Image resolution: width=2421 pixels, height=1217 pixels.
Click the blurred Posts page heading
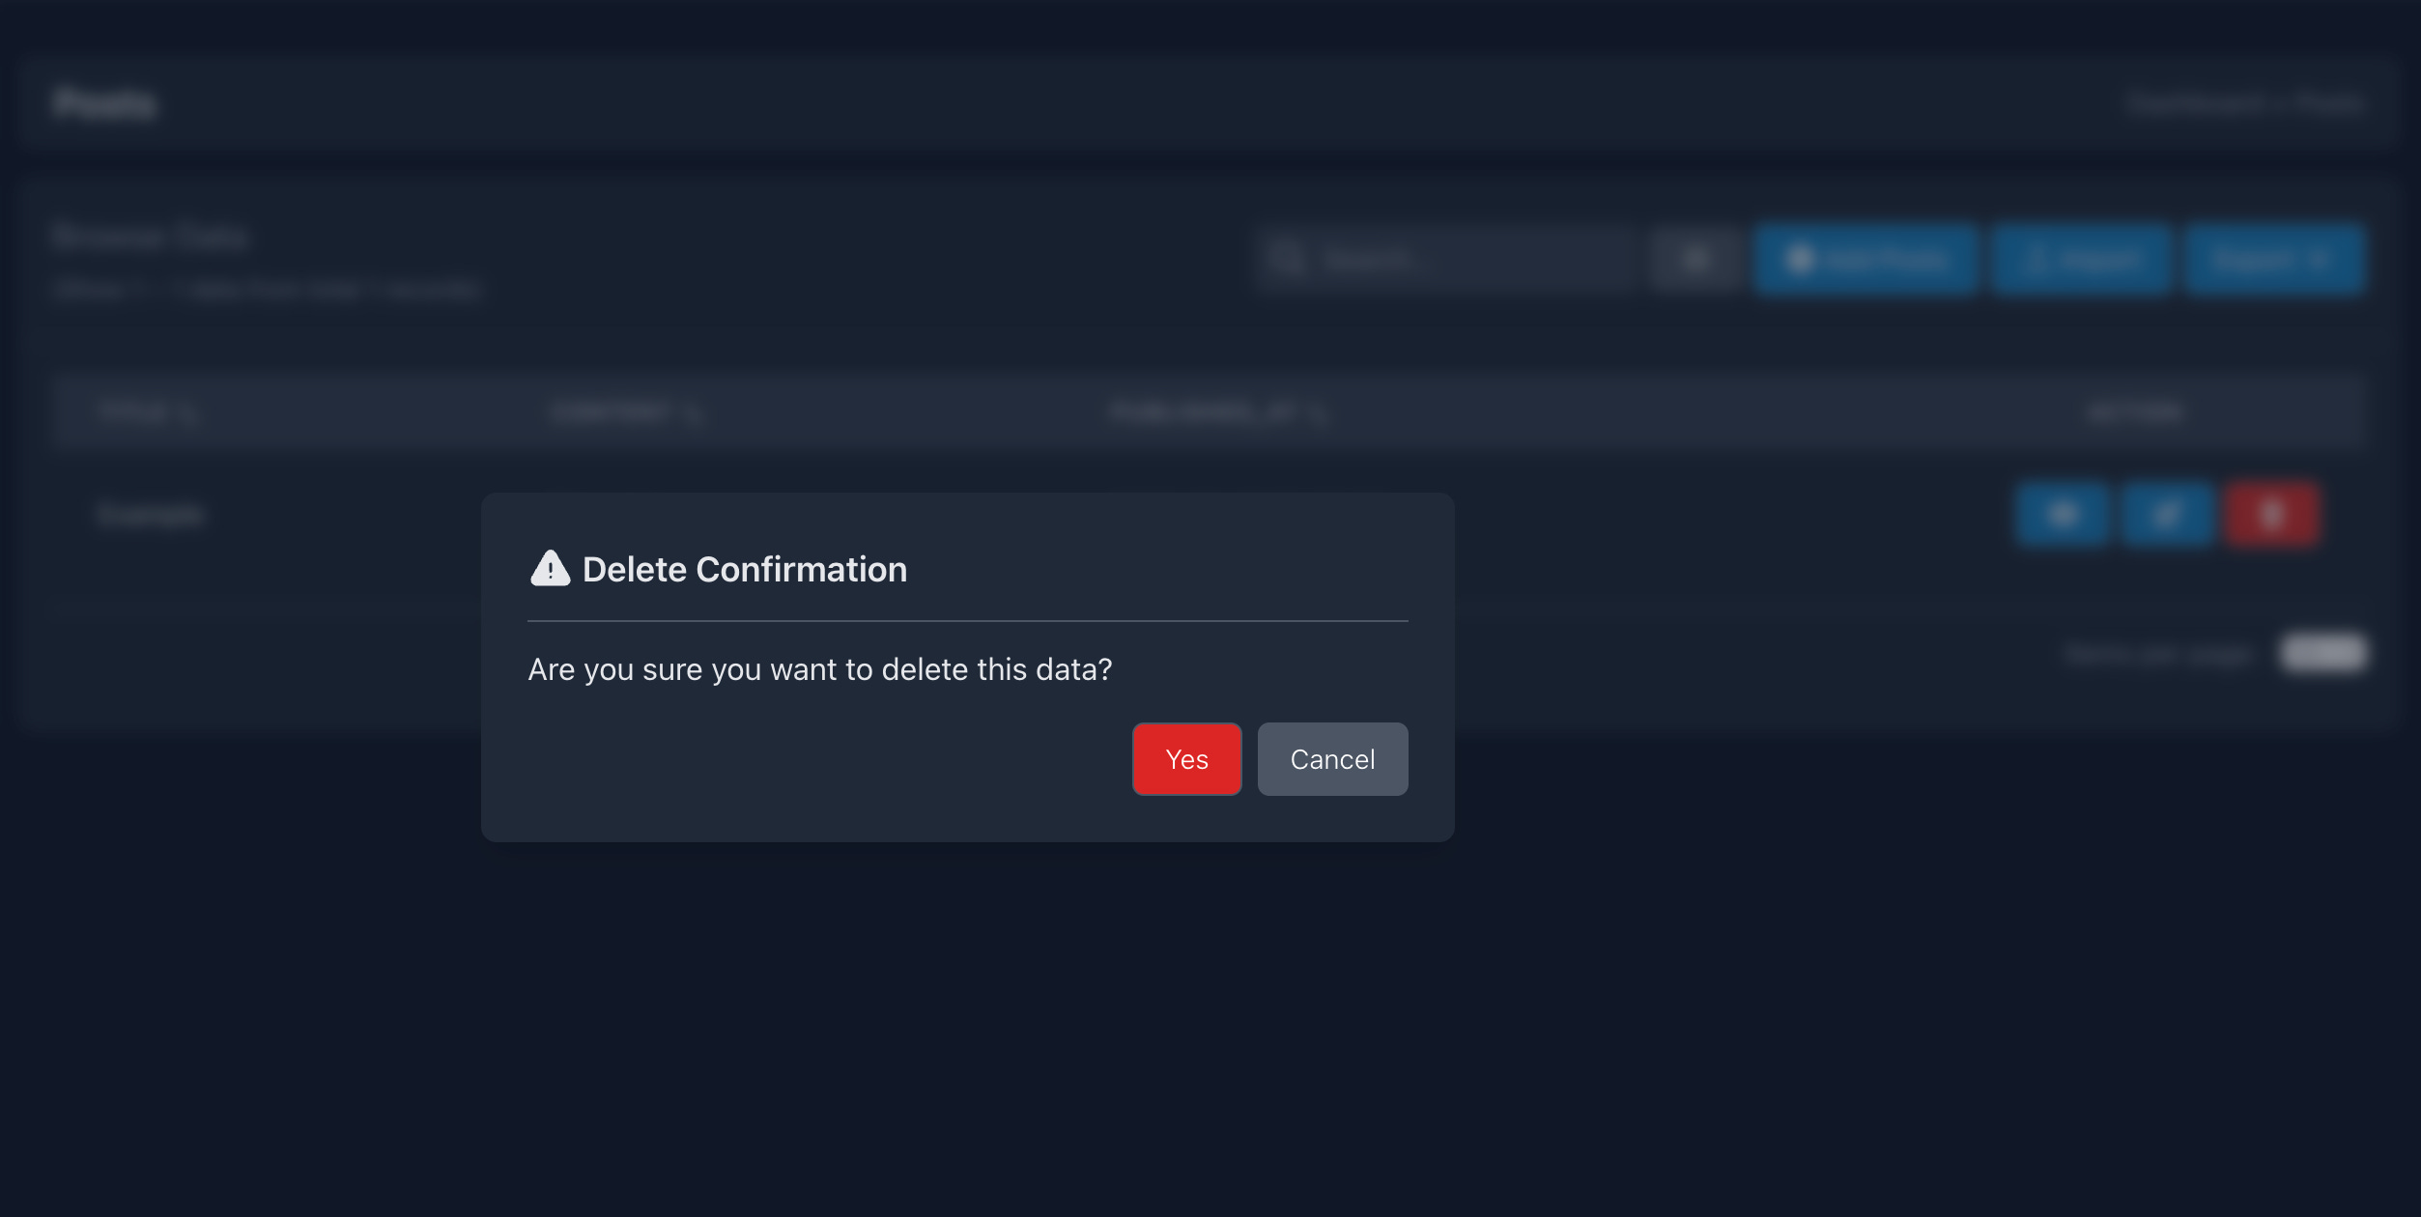[x=104, y=103]
